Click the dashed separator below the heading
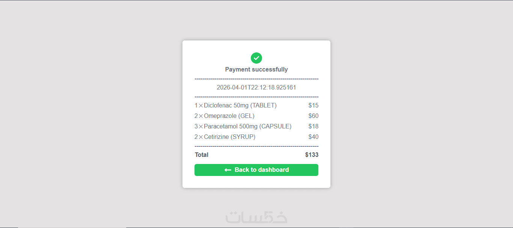 pyautogui.click(x=256, y=79)
